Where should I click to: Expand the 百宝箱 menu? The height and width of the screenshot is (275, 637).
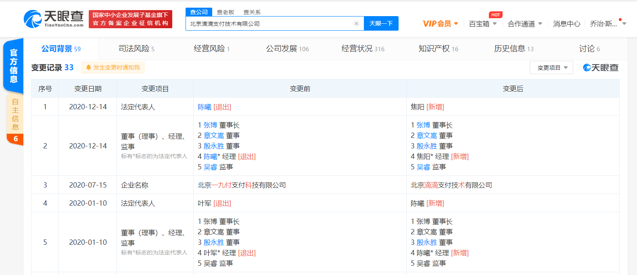(483, 24)
